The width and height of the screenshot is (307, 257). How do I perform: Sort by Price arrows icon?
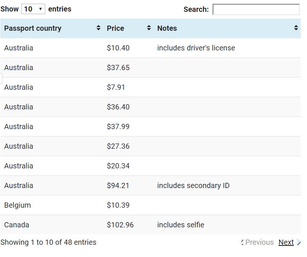point(149,28)
